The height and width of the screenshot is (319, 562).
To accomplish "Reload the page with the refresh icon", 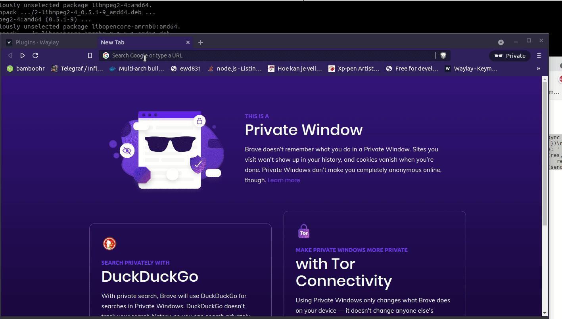I will 35,55.
